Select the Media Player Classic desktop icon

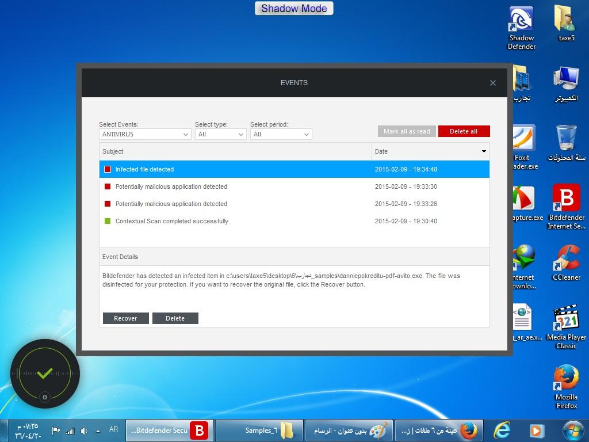click(567, 327)
